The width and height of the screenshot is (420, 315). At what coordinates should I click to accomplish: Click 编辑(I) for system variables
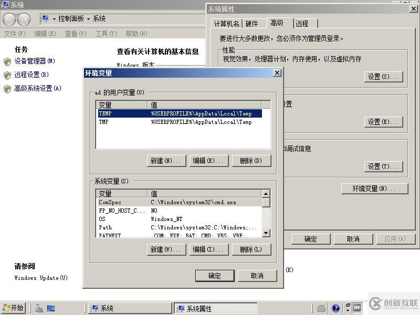(x=209, y=250)
